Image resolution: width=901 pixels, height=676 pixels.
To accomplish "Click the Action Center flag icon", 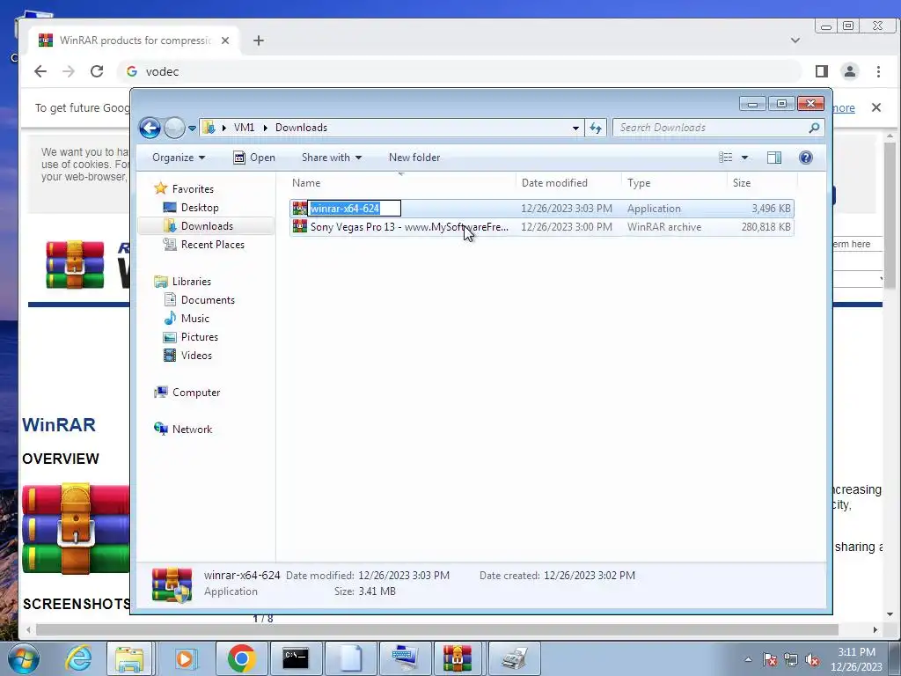I will [x=770, y=660].
